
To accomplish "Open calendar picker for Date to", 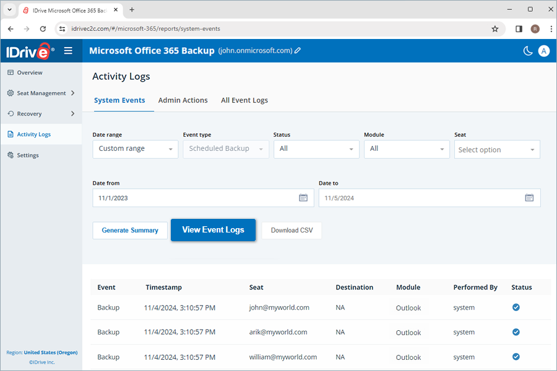I will click(529, 198).
